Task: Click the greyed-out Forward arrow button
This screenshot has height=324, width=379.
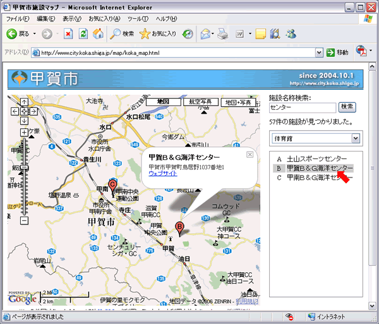Action: (47, 34)
